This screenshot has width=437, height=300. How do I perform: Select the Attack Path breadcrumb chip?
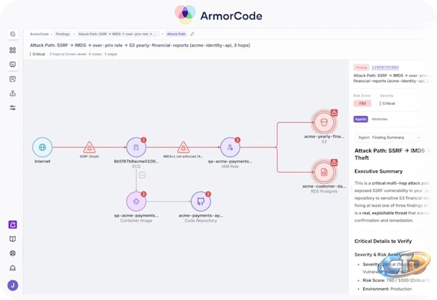pyautogui.click(x=176, y=34)
